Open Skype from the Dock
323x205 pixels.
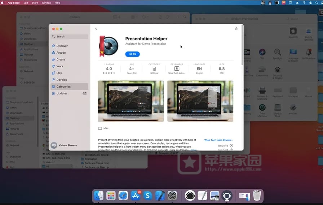(x=148, y=196)
